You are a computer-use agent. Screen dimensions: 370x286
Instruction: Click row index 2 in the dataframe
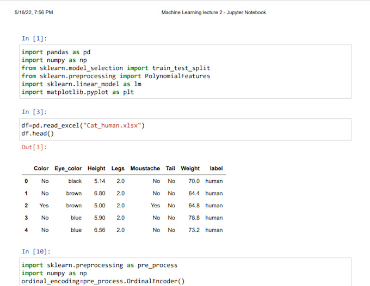(26, 206)
